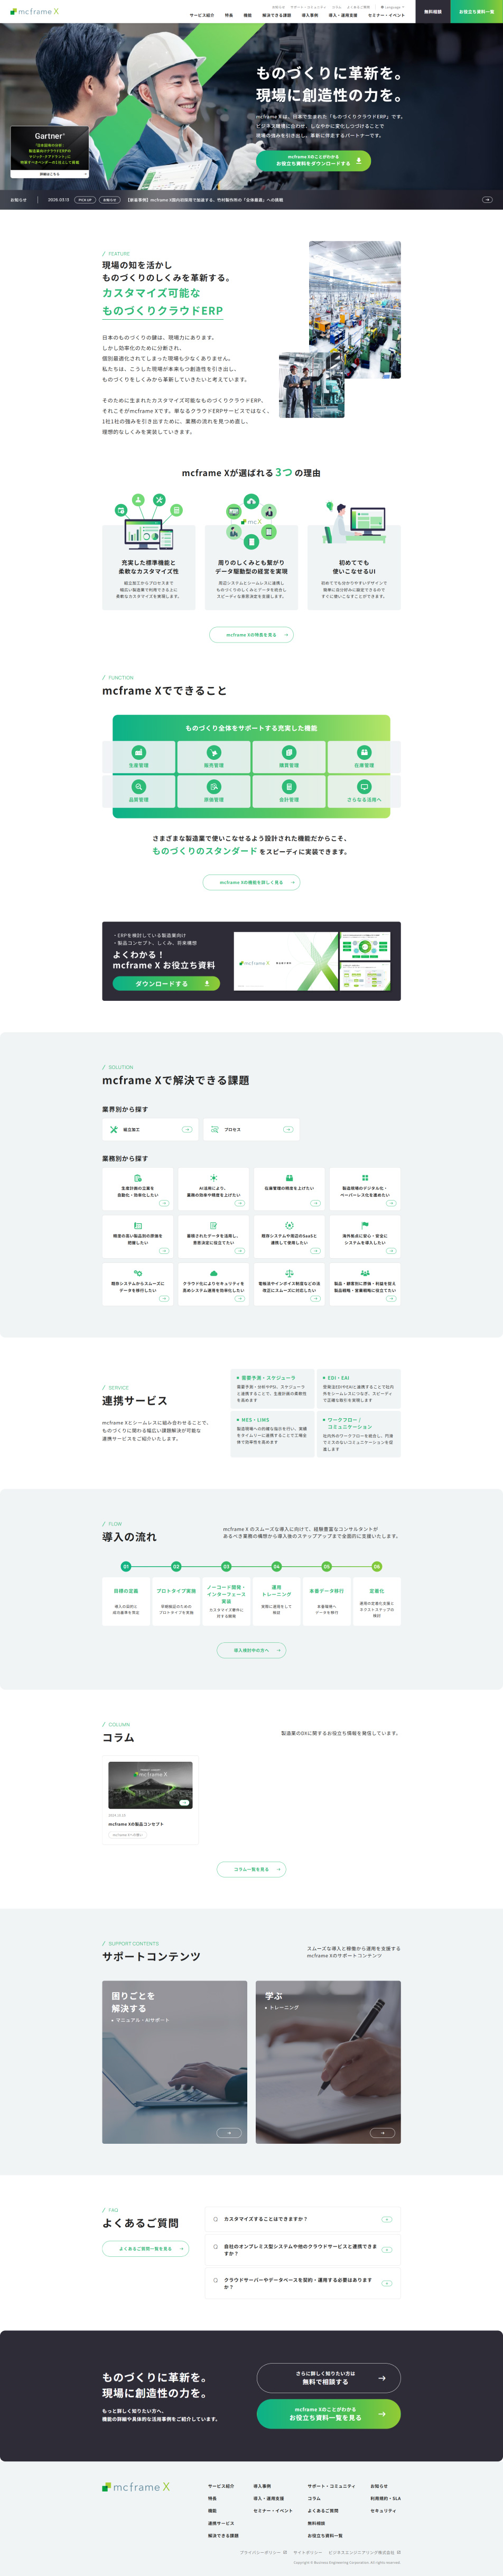Image resolution: width=503 pixels, height=2576 pixels.
Task: Click the mcframe X header logo
Action: 34,12
